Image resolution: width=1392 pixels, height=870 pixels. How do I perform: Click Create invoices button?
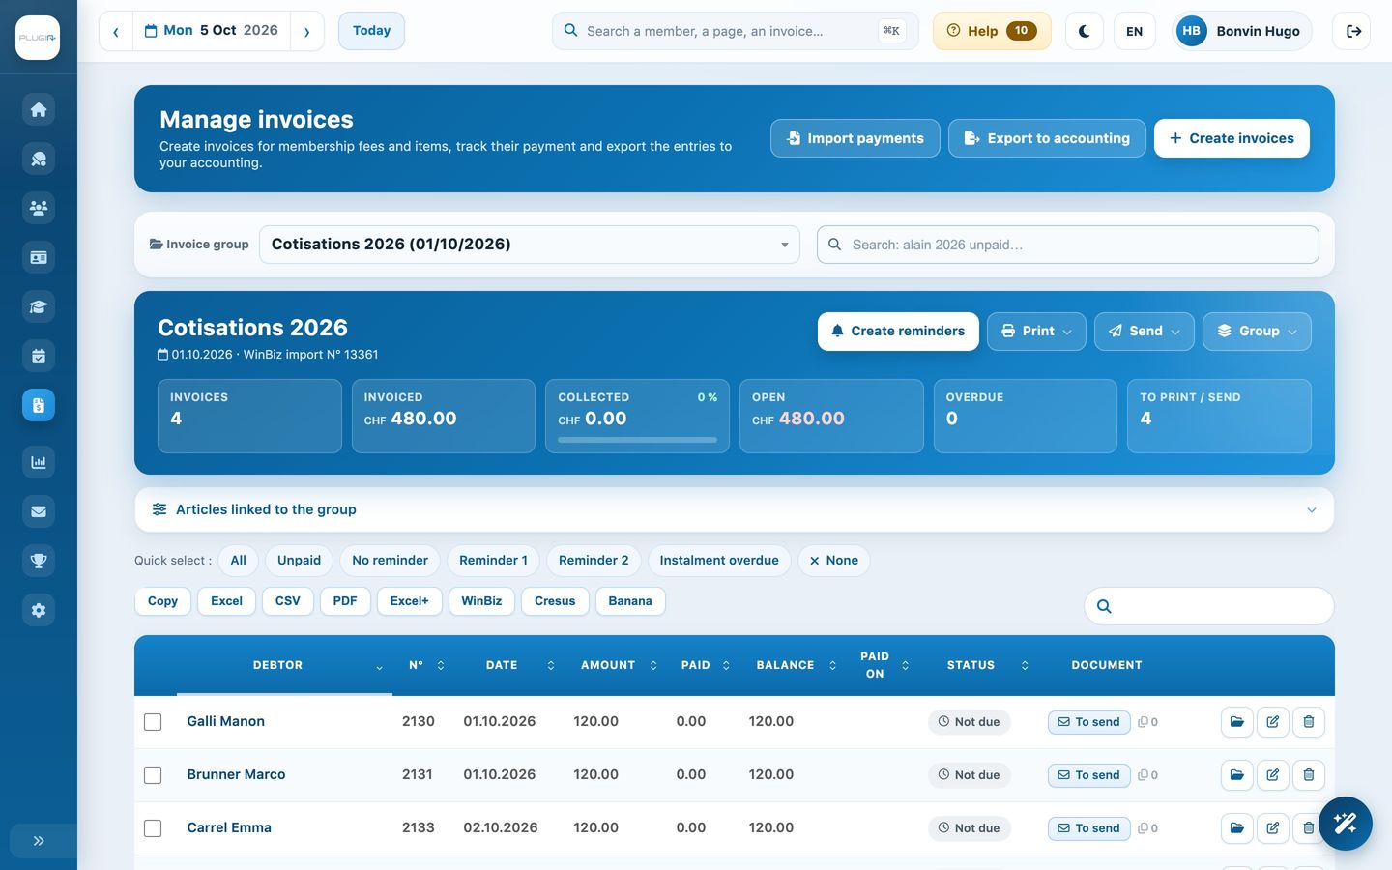coord(1232,138)
